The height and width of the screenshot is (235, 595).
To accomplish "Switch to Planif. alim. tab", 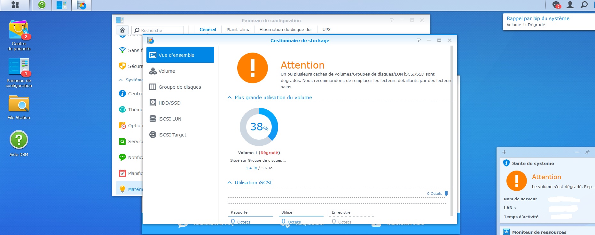I will point(238,29).
